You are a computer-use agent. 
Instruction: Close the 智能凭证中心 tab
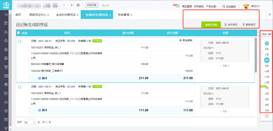[48, 15]
